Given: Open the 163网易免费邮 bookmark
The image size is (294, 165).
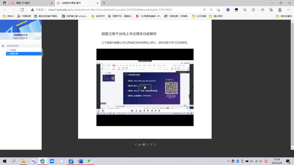Looking at the screenshot, I should 148,16.
